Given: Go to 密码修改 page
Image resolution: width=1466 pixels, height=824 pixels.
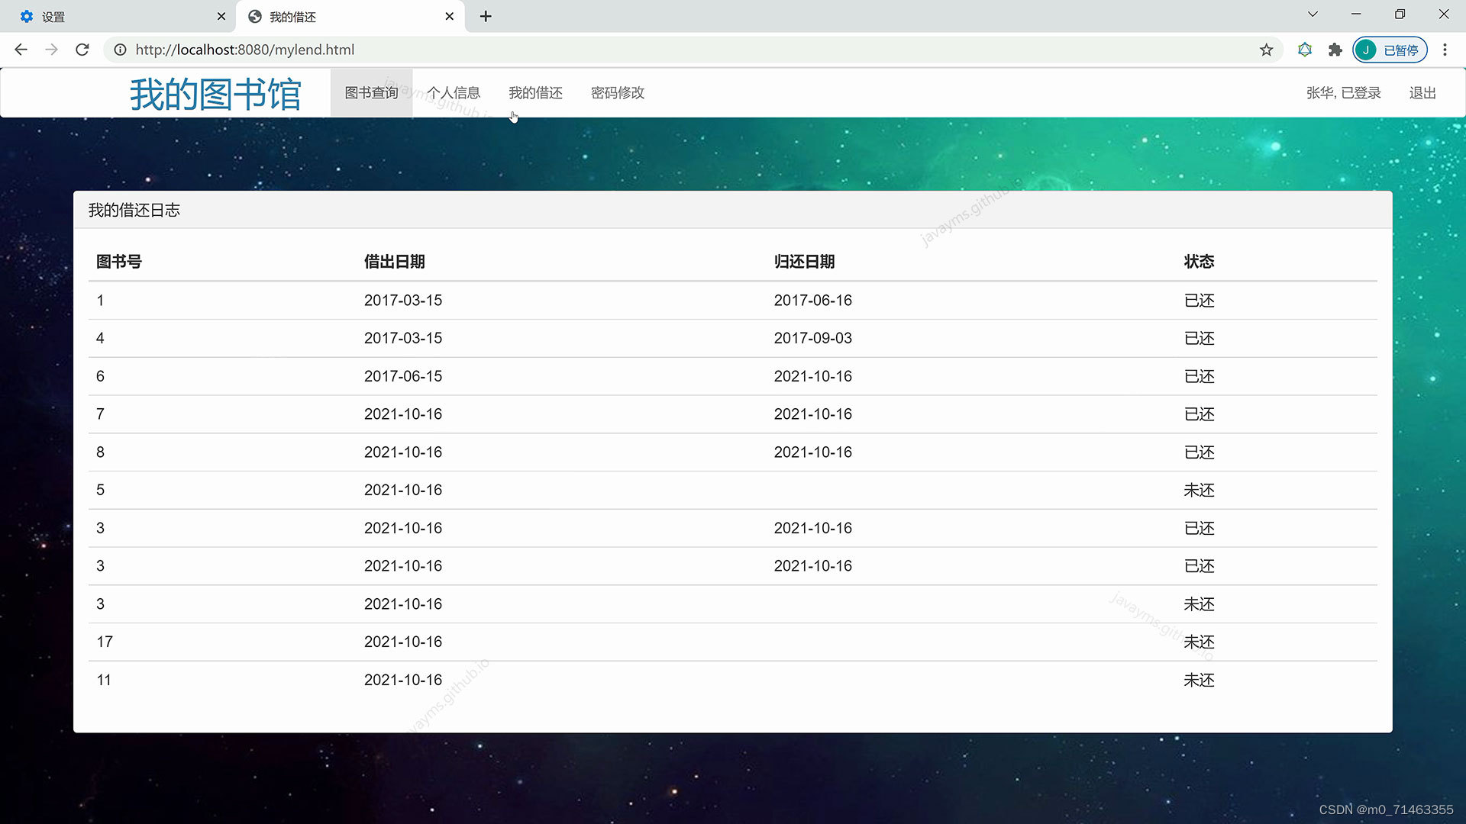Looking at the screenshot, I should click(x=617, y=93).
